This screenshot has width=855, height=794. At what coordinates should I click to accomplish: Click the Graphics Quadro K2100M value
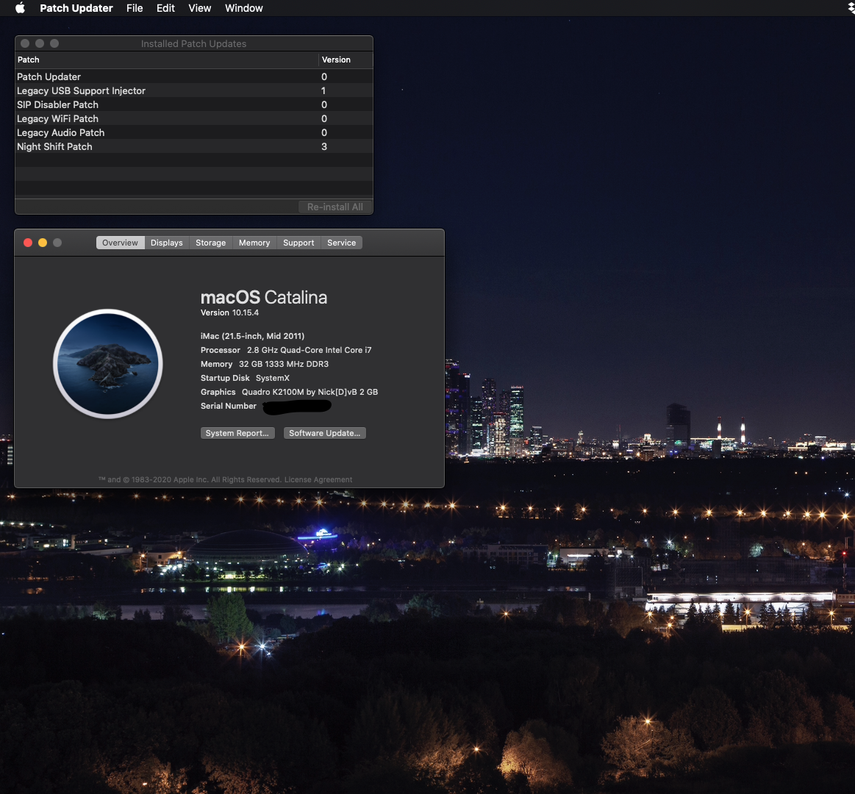tap(310, 392)
